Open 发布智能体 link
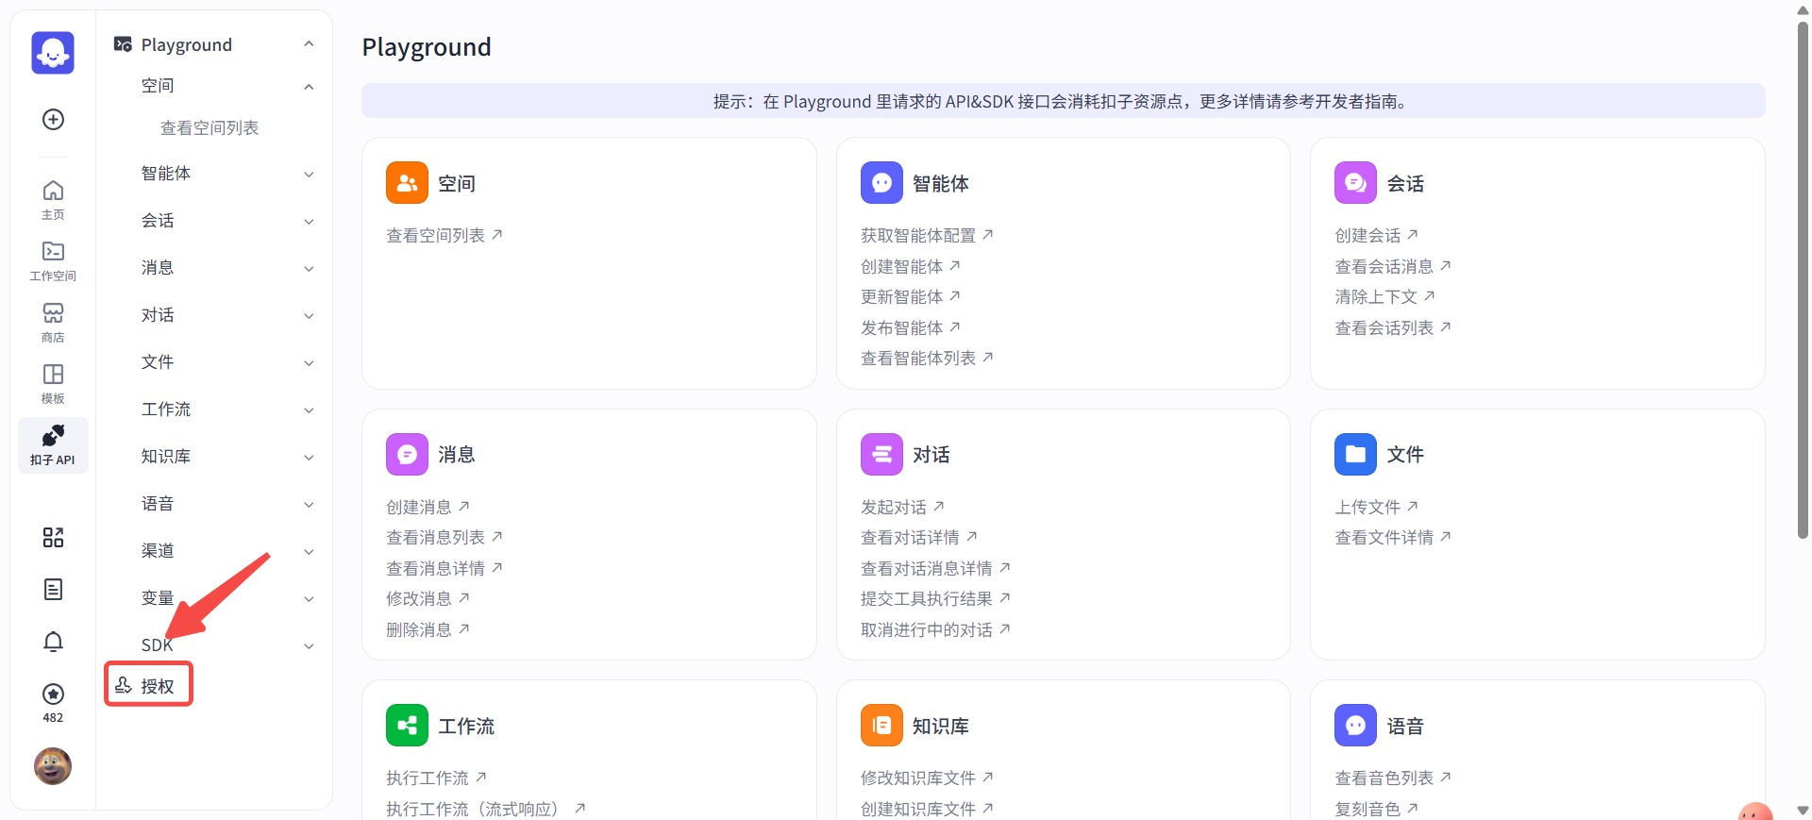 click(x=911, y=327)
